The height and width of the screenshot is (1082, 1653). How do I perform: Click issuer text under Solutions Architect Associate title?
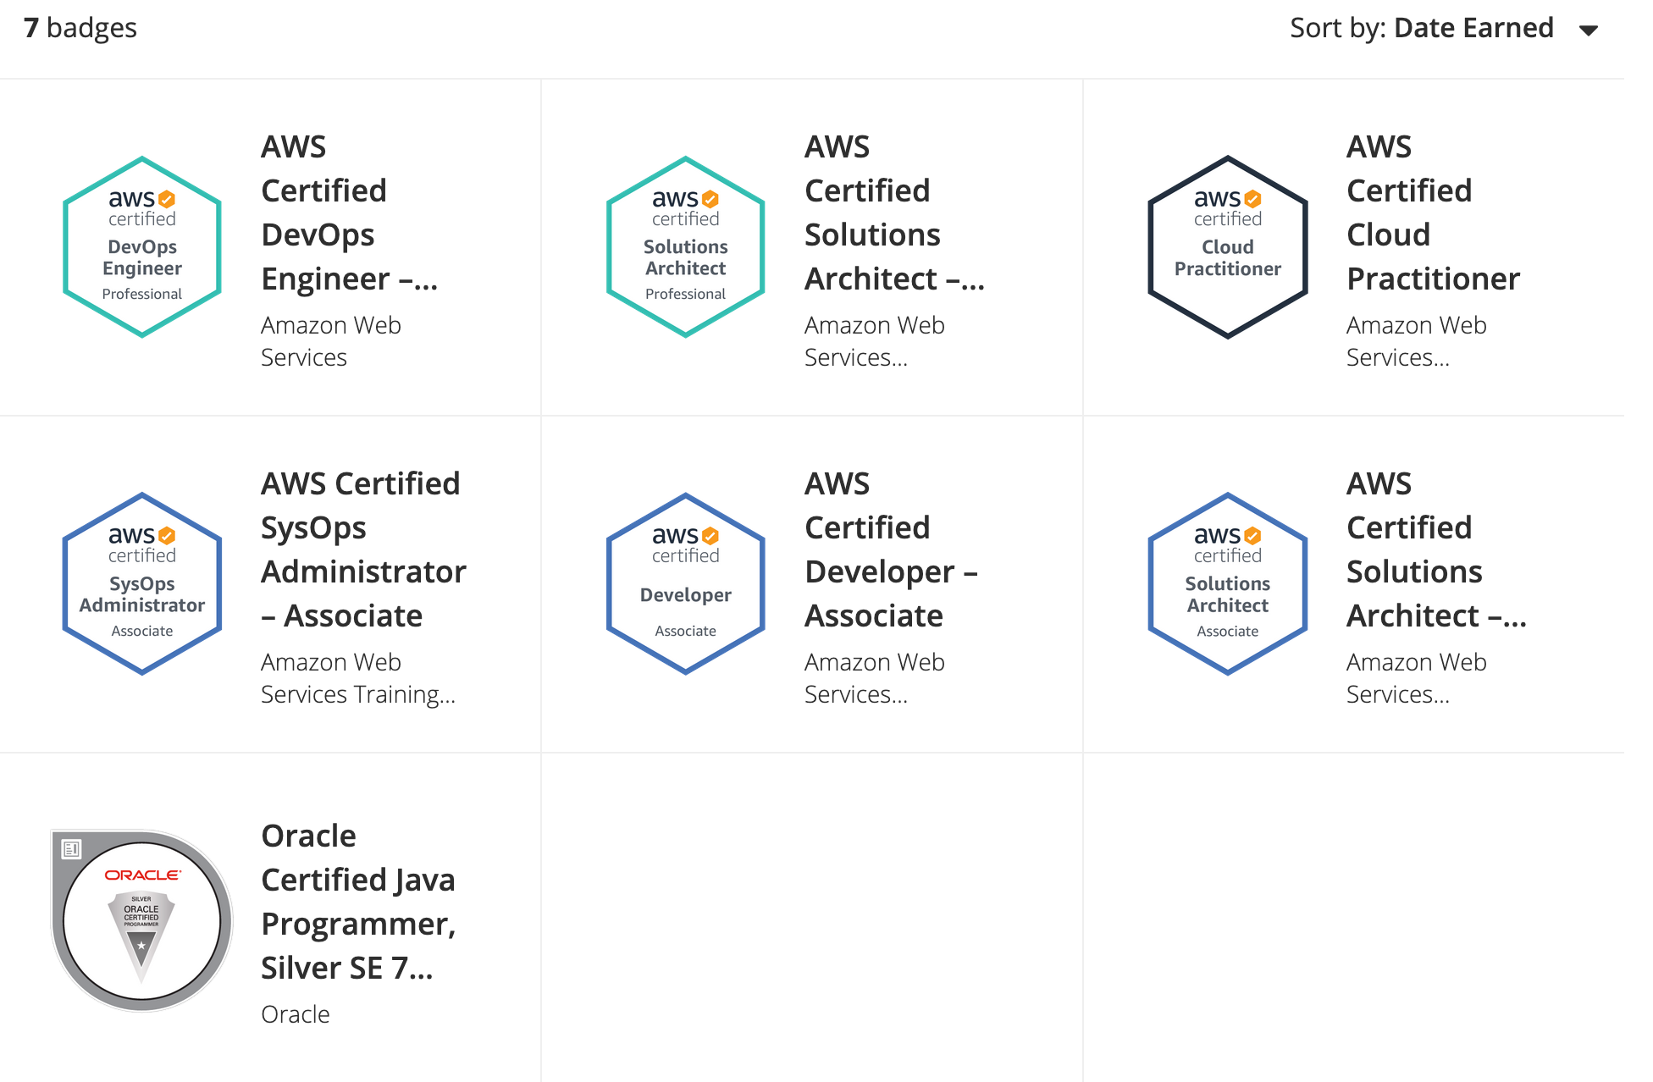(1417, 678)
